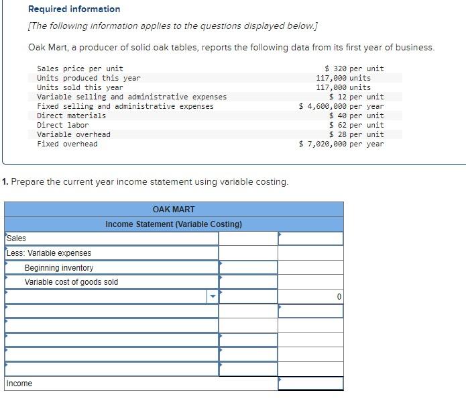Select the Variable cost of goods sold amount field
This screenshot has width=466, height=401.
pyautogui.click(x=248, y=281)
